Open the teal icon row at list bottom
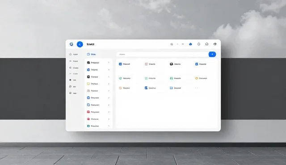The width and height of the screenshot is (286, 165). [98, 126]
